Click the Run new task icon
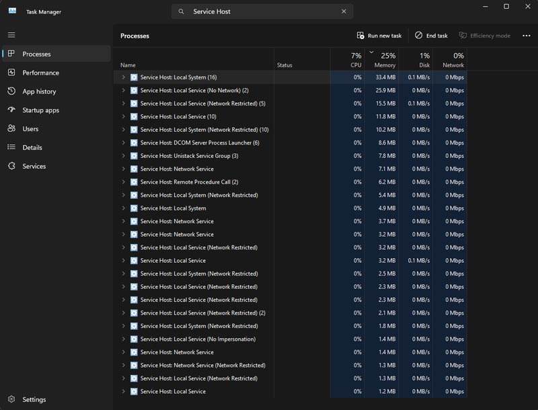This screenshot has height=410, width=538. [x=360, y=36]
